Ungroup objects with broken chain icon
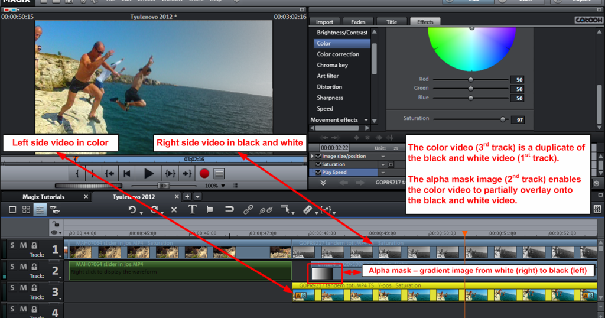The width and height of the screenshot is (605, 318). point(266,210)
